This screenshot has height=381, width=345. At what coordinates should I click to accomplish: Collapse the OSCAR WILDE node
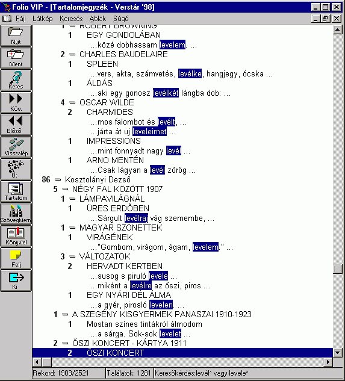pos(72,102)
